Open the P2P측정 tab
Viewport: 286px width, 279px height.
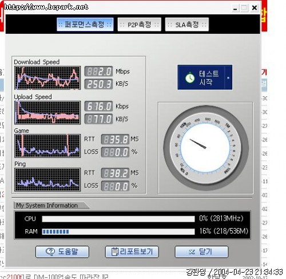click(x=140, y=25)
